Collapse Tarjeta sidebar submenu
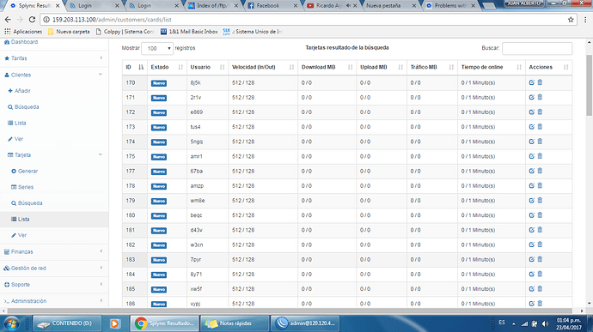Image resolution: width=593 pixels, height=332 pixels. (x=54, y=155)
